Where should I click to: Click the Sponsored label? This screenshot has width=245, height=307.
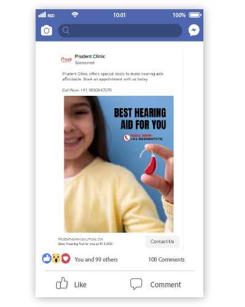click(85, 63)
